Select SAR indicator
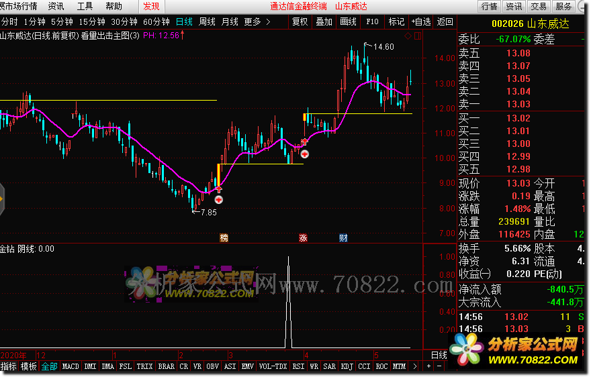 click(330, 366)
